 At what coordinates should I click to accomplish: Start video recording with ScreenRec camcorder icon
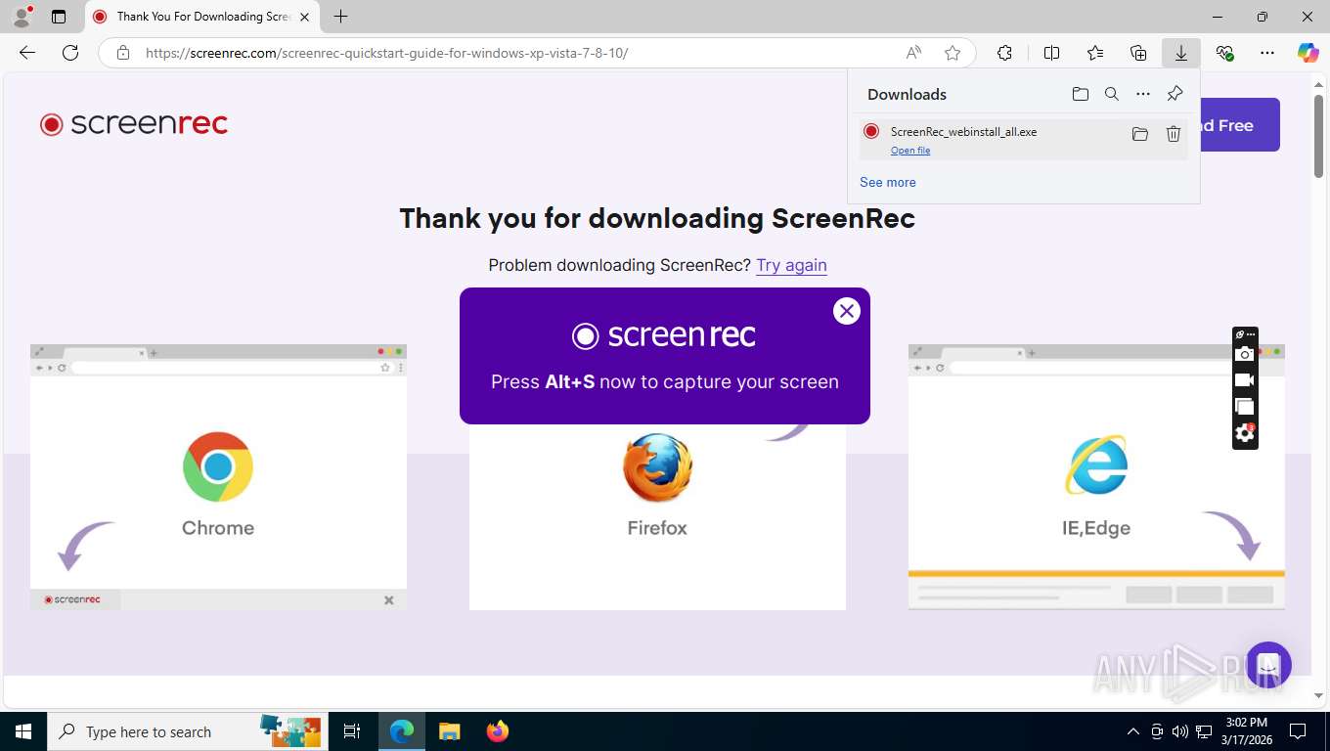point(1244,380)
